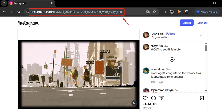Open sheya_tin profile from post header
Screen dimensions: 222x111
pos(157,33)
